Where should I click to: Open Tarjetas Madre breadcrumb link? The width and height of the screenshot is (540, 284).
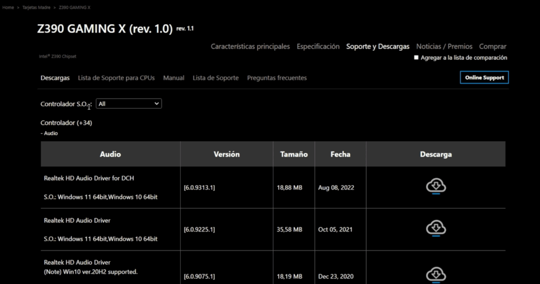coord(36,7)
